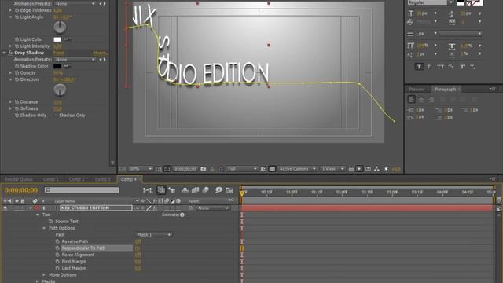The width and height of the screenshot is (503, 283).
Task: Open grid and guide options
Action: click(159, 169)
